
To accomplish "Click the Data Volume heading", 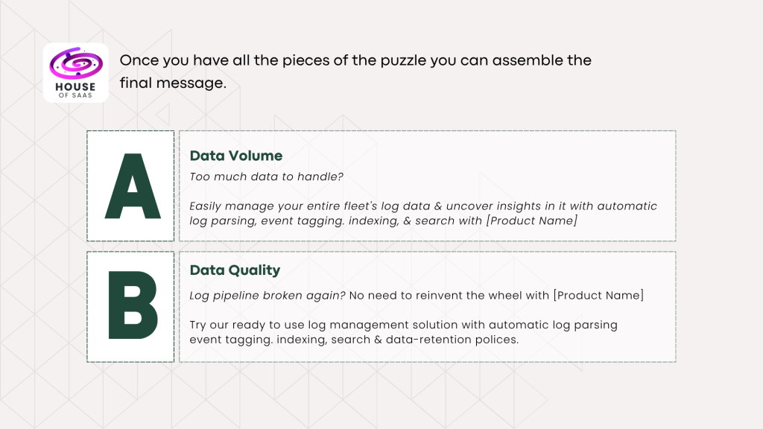I will point(236,156).
